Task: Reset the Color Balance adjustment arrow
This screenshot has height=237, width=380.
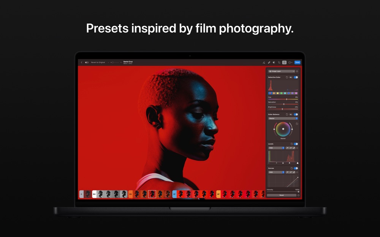Action: [287, 115]
